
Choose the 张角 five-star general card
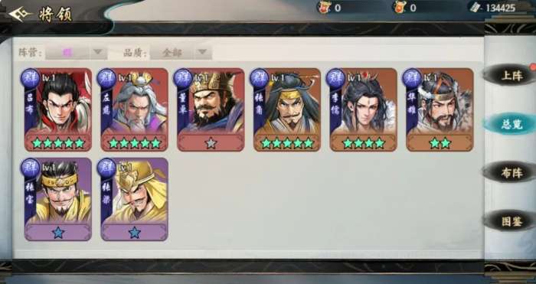[287, 109]
